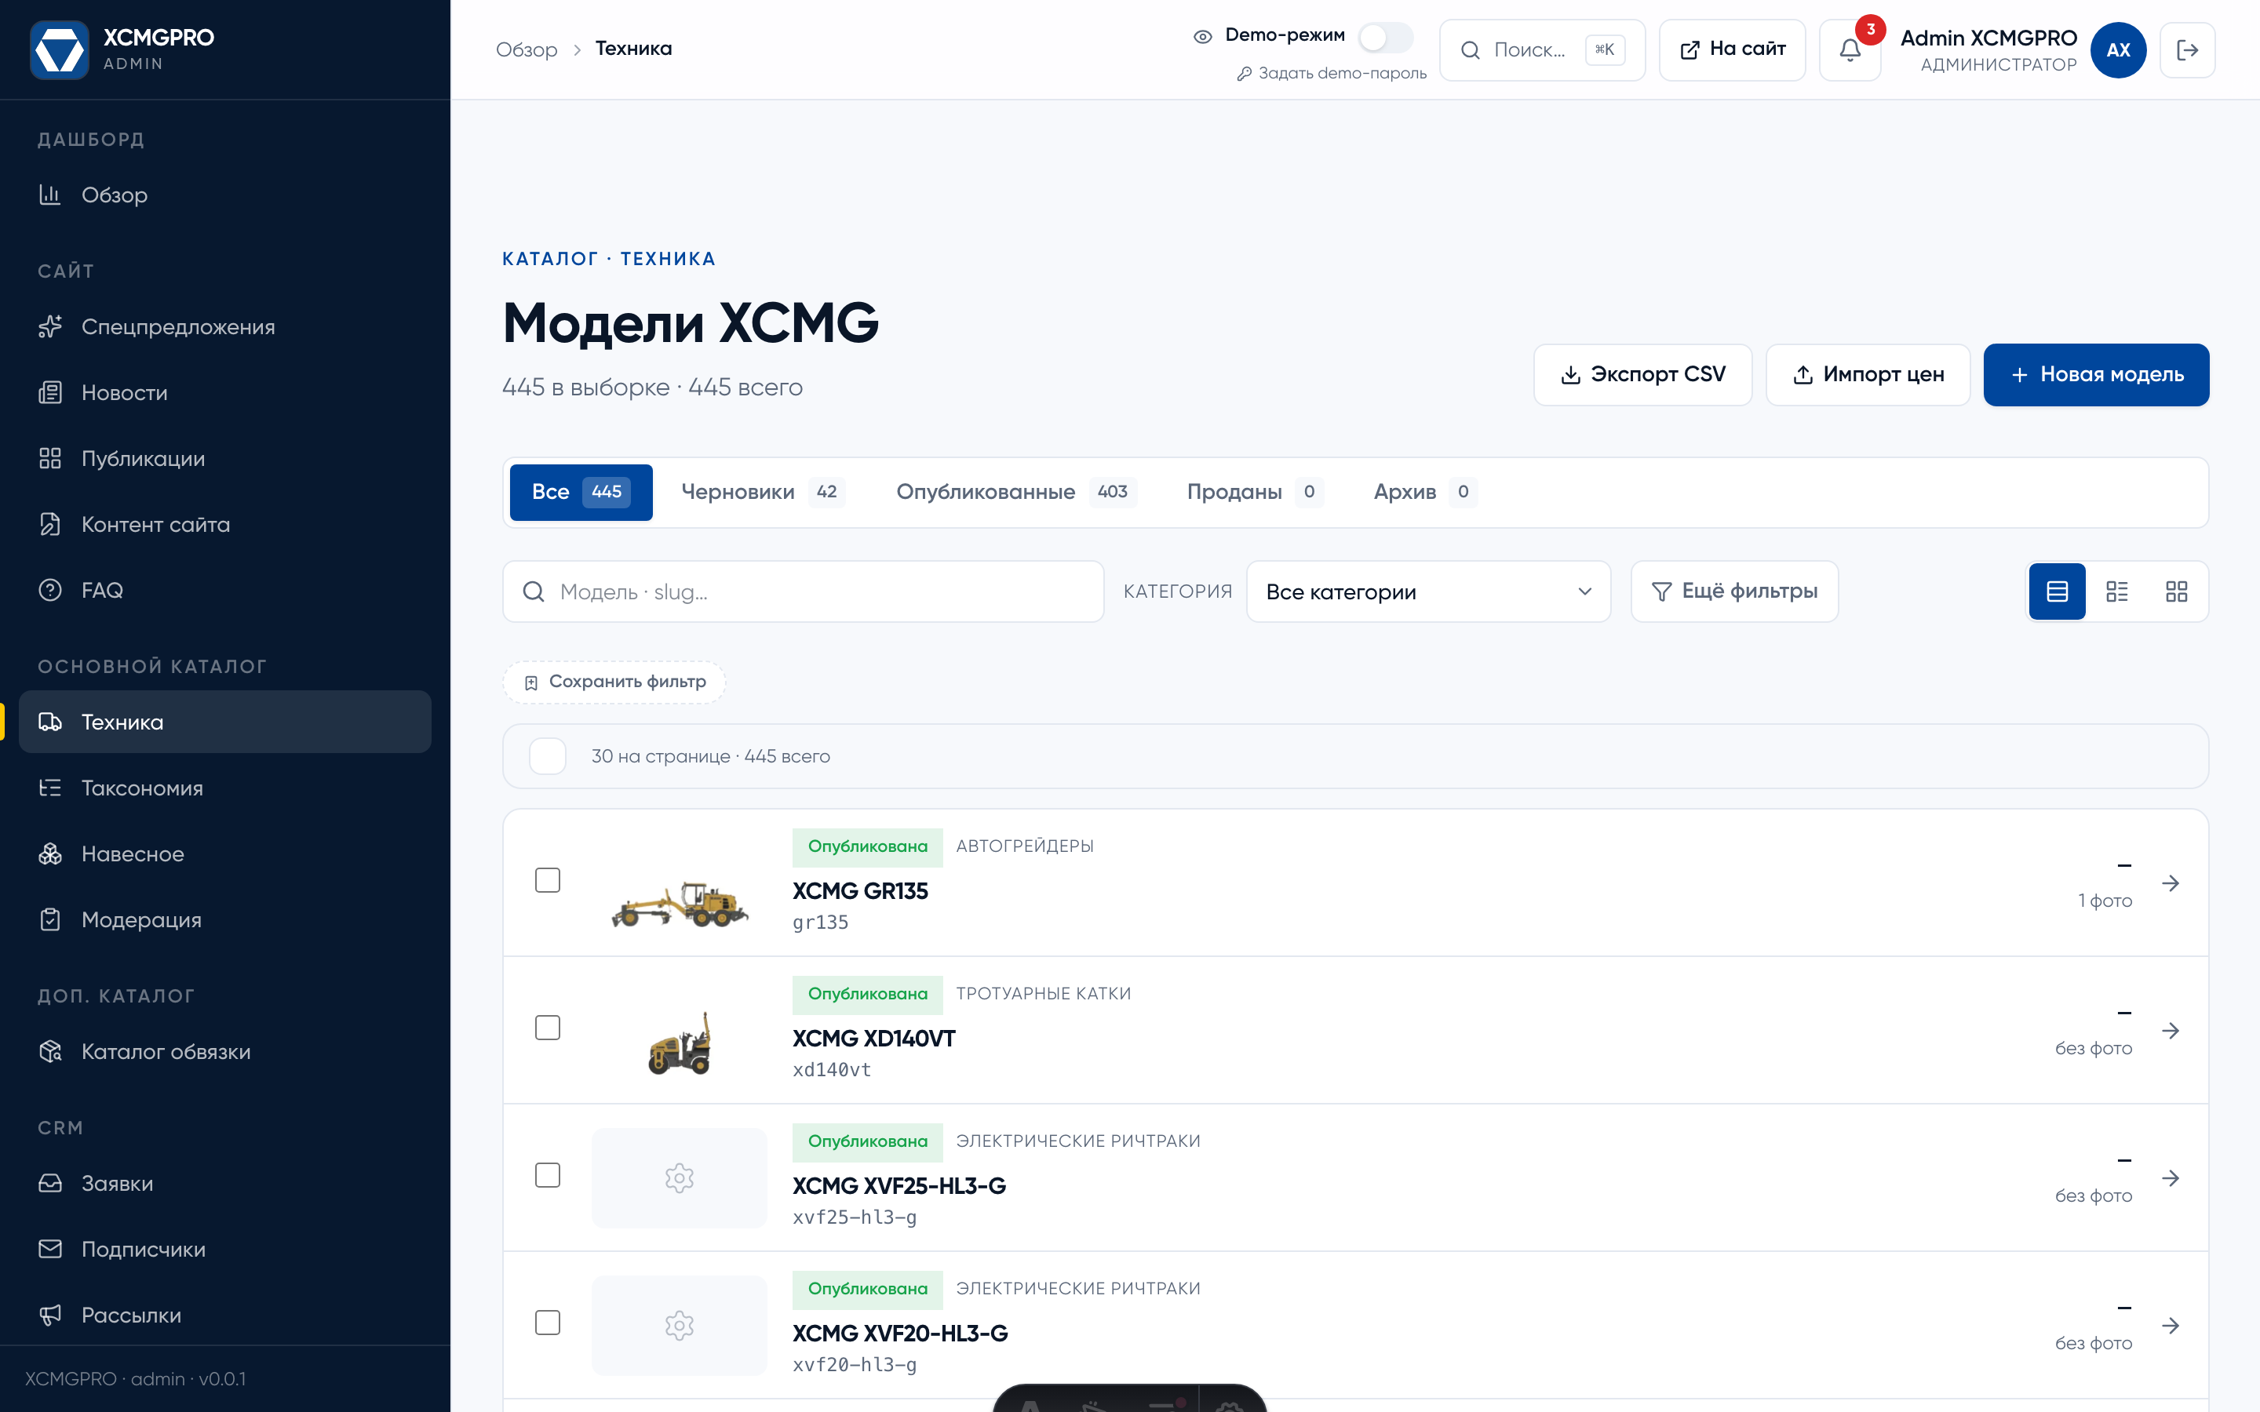The image size is (2260, 1412).
Task: Expand the Ещё фильтры panel
Action: coord(1734,591)
